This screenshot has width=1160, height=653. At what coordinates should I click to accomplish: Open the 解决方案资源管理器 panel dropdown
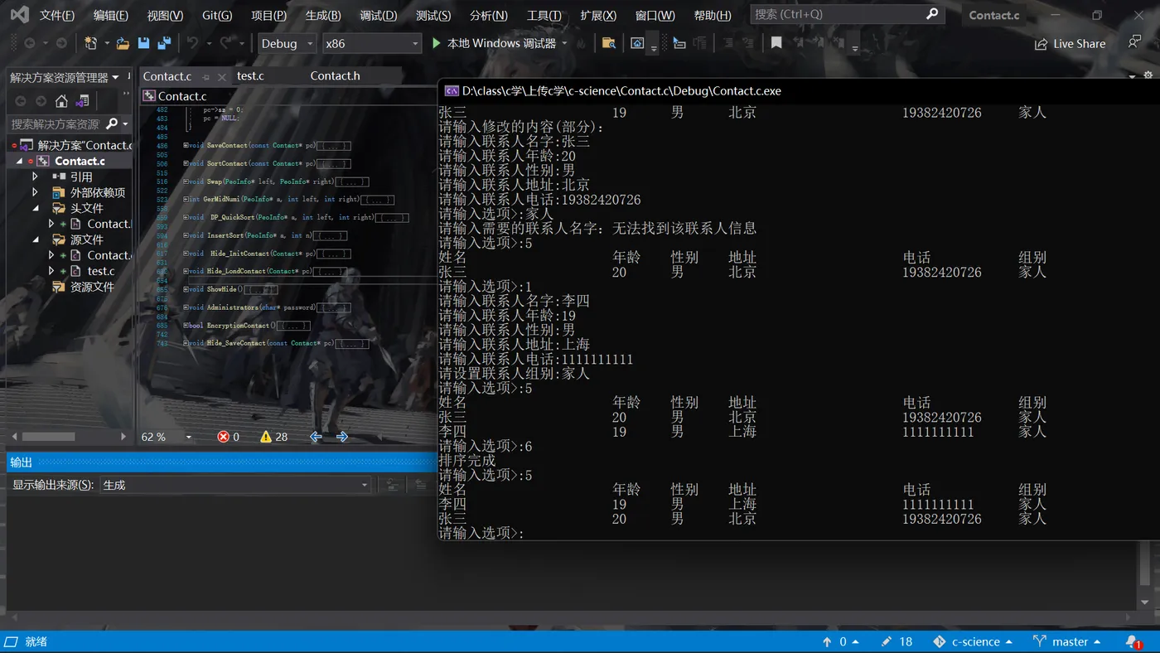(115, 77)
